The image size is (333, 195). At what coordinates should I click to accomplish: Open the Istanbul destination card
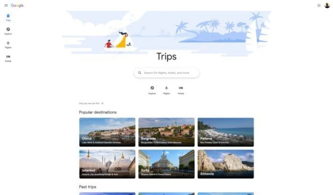point(107,164)
